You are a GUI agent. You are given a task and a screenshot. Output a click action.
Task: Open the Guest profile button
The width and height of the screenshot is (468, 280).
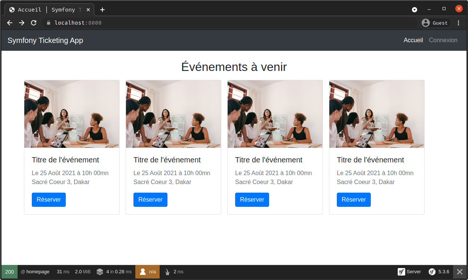[436, 23]
